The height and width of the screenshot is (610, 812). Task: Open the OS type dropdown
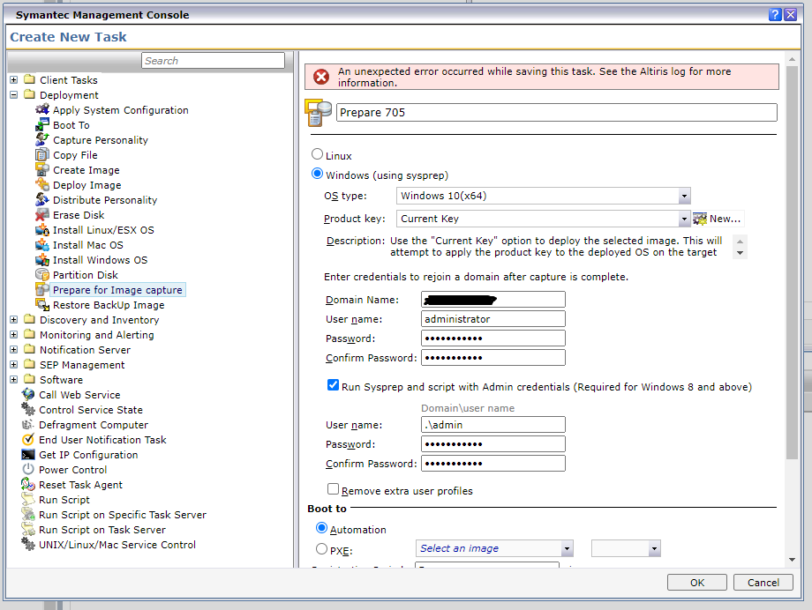click(x=684, y=196)
